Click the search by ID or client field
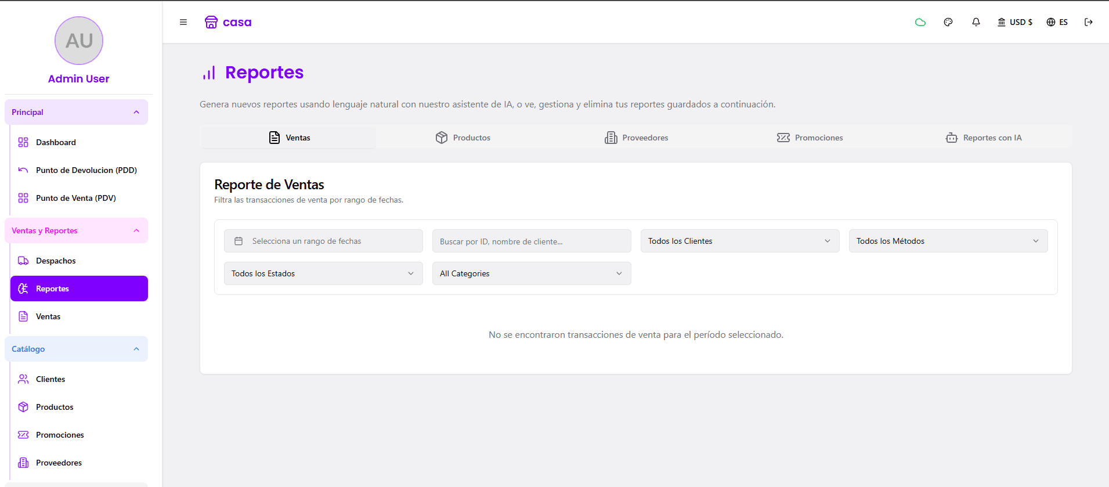The height and width of the screenshot is (487, 1109). pyautogui.click(x=532, y=241)
